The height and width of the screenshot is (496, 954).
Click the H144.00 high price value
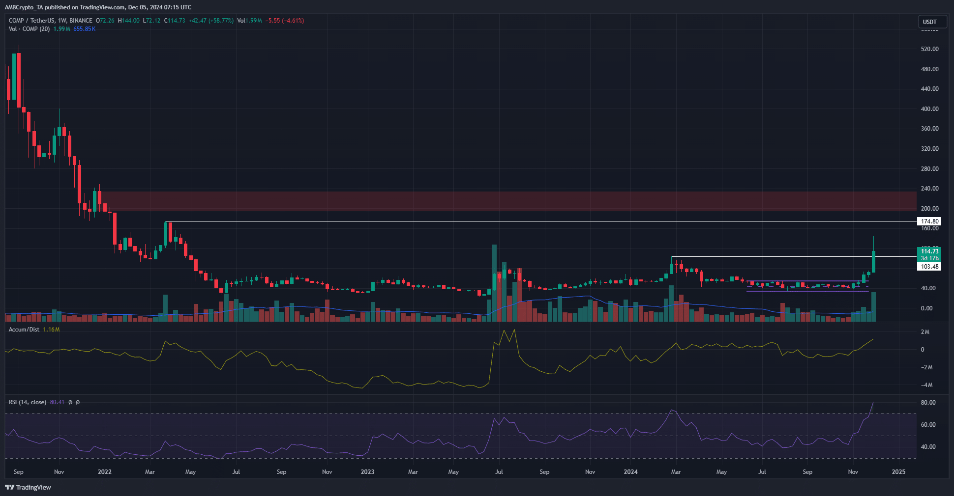click(128, 21)
